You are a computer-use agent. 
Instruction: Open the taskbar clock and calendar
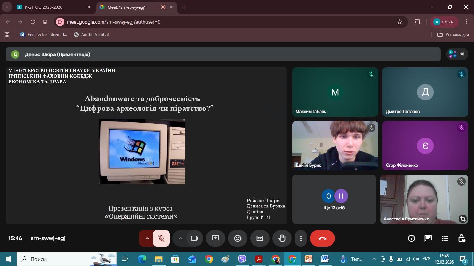[x=444, y=259]
